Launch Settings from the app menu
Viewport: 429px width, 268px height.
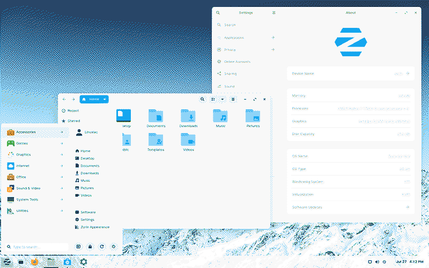85,220
